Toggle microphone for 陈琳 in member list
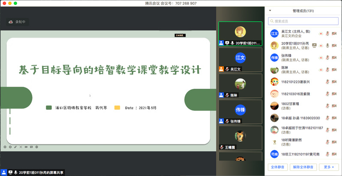Viewport: 342px width, 176px height. click(327, 70)
